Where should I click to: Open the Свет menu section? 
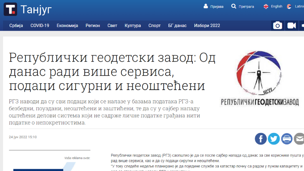[x=112, y=26]
